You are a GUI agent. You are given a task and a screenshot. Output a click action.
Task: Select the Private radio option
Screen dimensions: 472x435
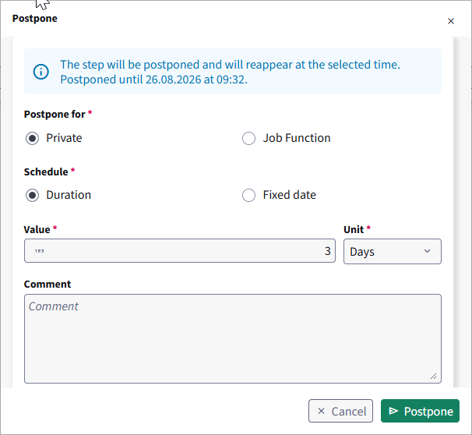32,138
